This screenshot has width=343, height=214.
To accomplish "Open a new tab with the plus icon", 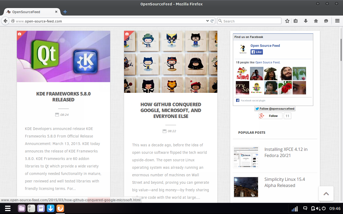I will pos(65,12).
